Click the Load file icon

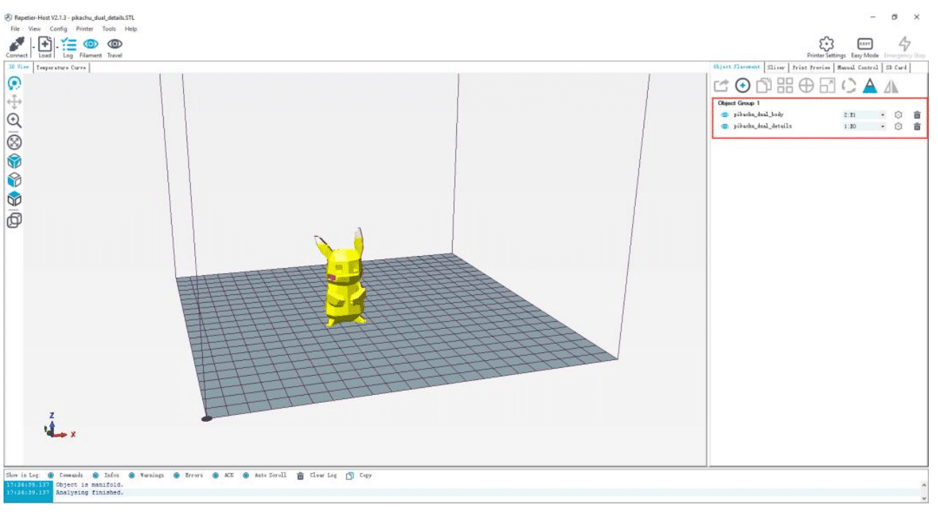[45, 44]
